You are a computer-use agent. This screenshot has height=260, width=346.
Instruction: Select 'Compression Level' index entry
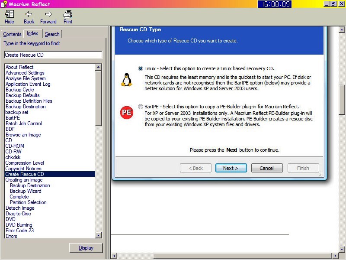(25, 163)
